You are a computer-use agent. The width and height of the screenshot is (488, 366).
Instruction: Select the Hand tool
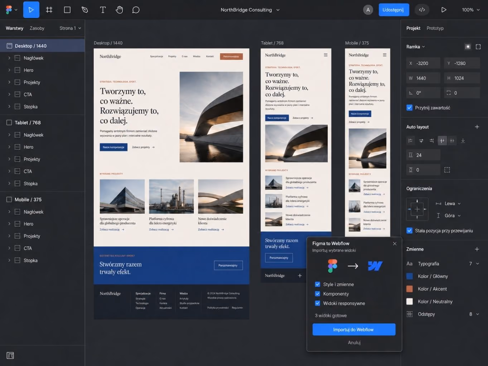click(x=119, y=10)
